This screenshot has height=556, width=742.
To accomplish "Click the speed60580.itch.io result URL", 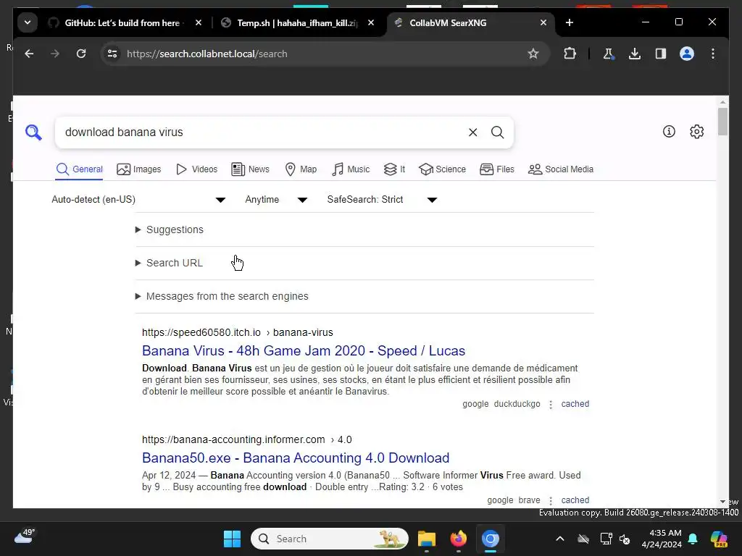I will 238,332.
